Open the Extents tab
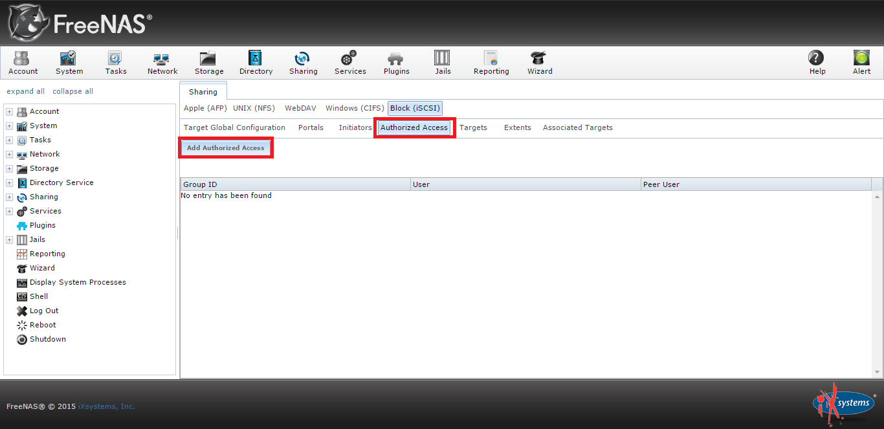The width and height of the screenshot is (884, 429). point(518,127)
